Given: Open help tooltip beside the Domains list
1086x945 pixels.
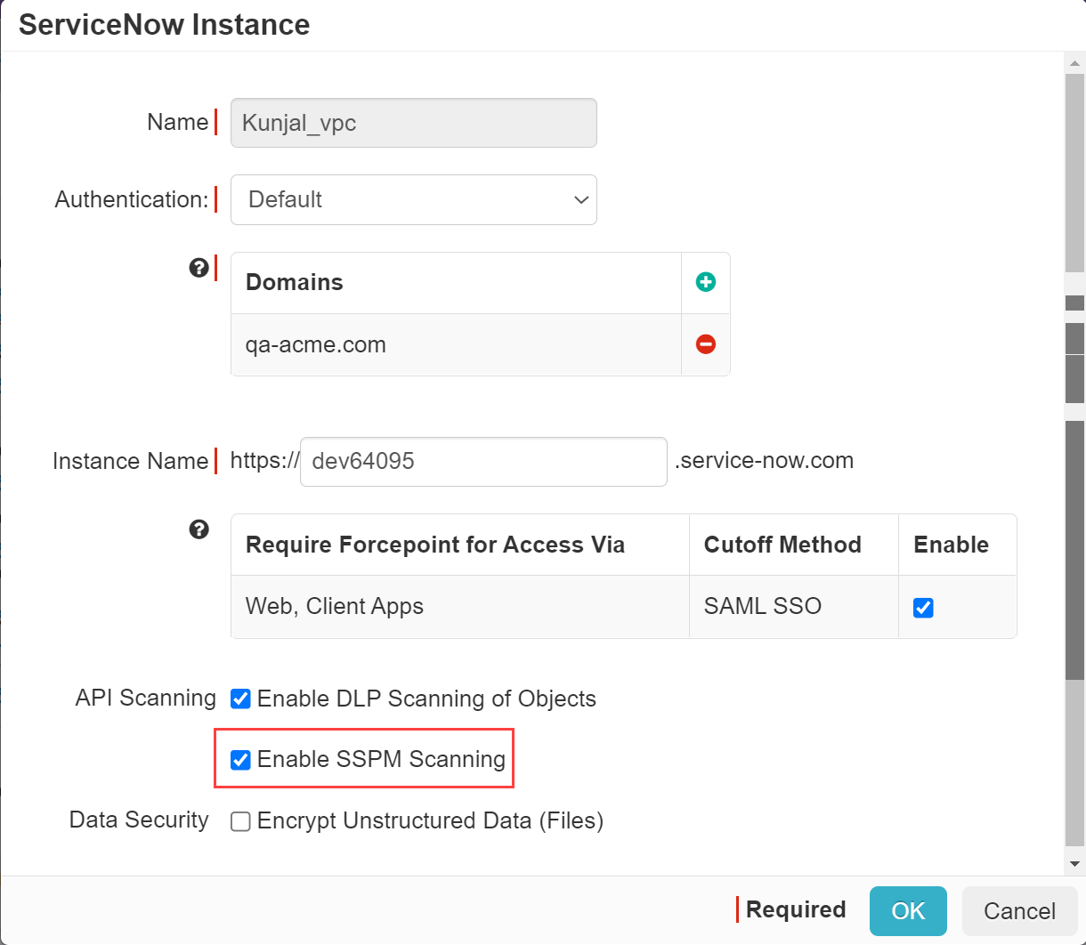Looking at the screenshot, I should pos(199,267).
